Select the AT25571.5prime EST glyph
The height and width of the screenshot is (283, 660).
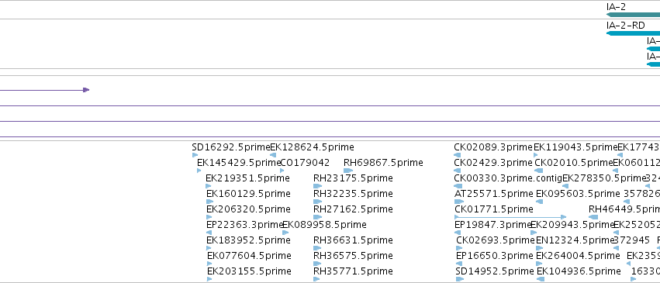pos(459,202)
